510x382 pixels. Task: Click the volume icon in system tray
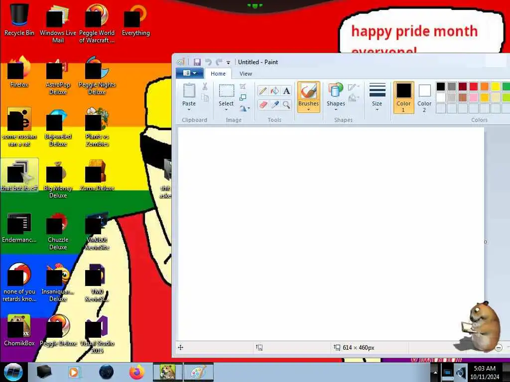point(460,373)
